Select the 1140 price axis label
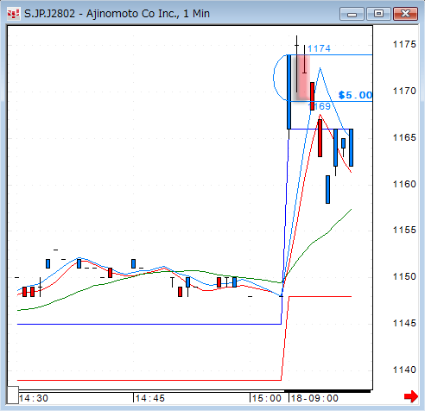 404,370
